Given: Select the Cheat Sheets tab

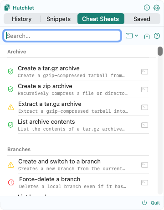Looking at the screenshot, I should click(101, 19).
